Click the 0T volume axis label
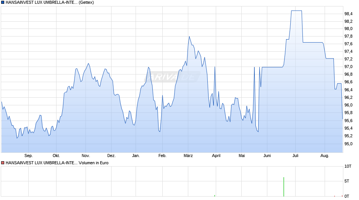 coord(347,196)
